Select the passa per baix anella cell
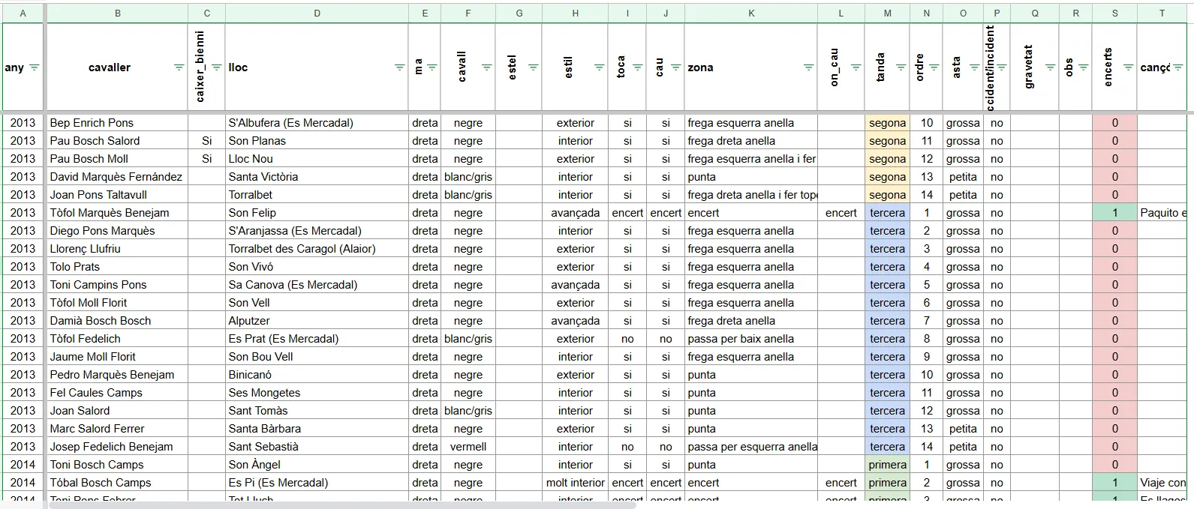The width and height of the screenshot is (1194, 509). tap(751, 339)
